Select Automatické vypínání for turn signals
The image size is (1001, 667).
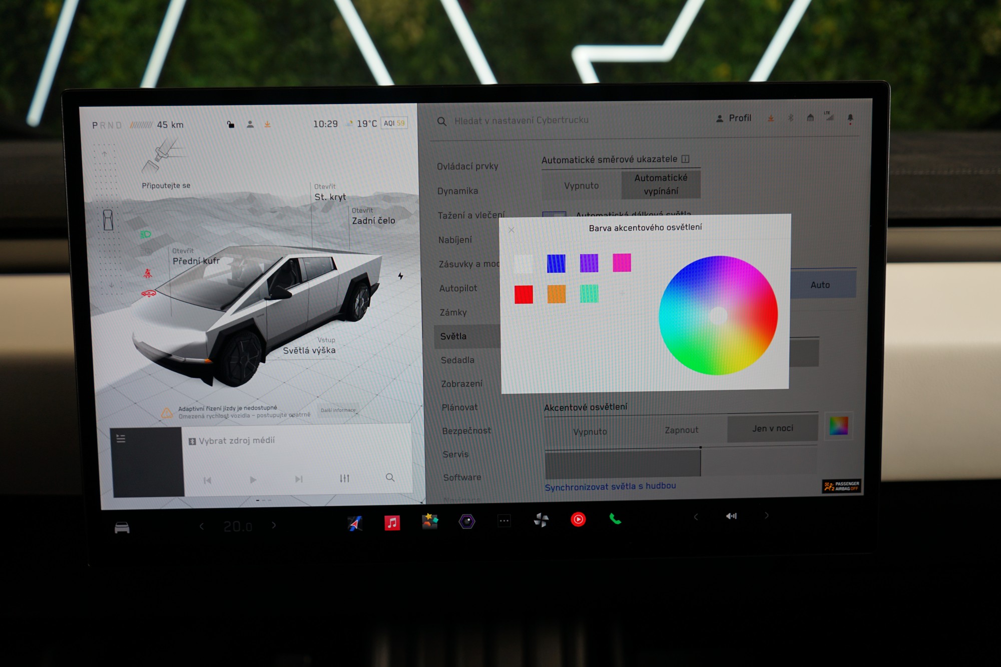click(x=661, y=184)
